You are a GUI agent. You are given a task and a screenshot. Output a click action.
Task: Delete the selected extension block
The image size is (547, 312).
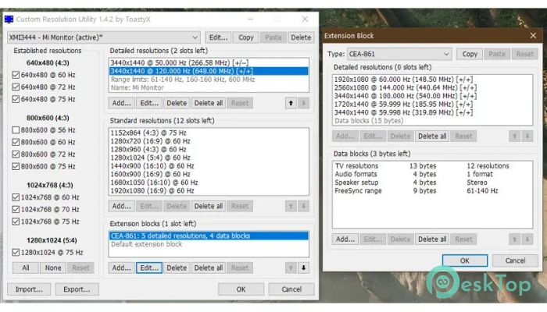[177, 268]
